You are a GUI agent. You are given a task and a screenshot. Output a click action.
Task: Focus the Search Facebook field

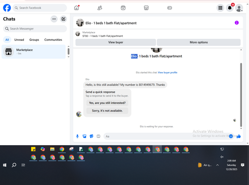(40, 8)
